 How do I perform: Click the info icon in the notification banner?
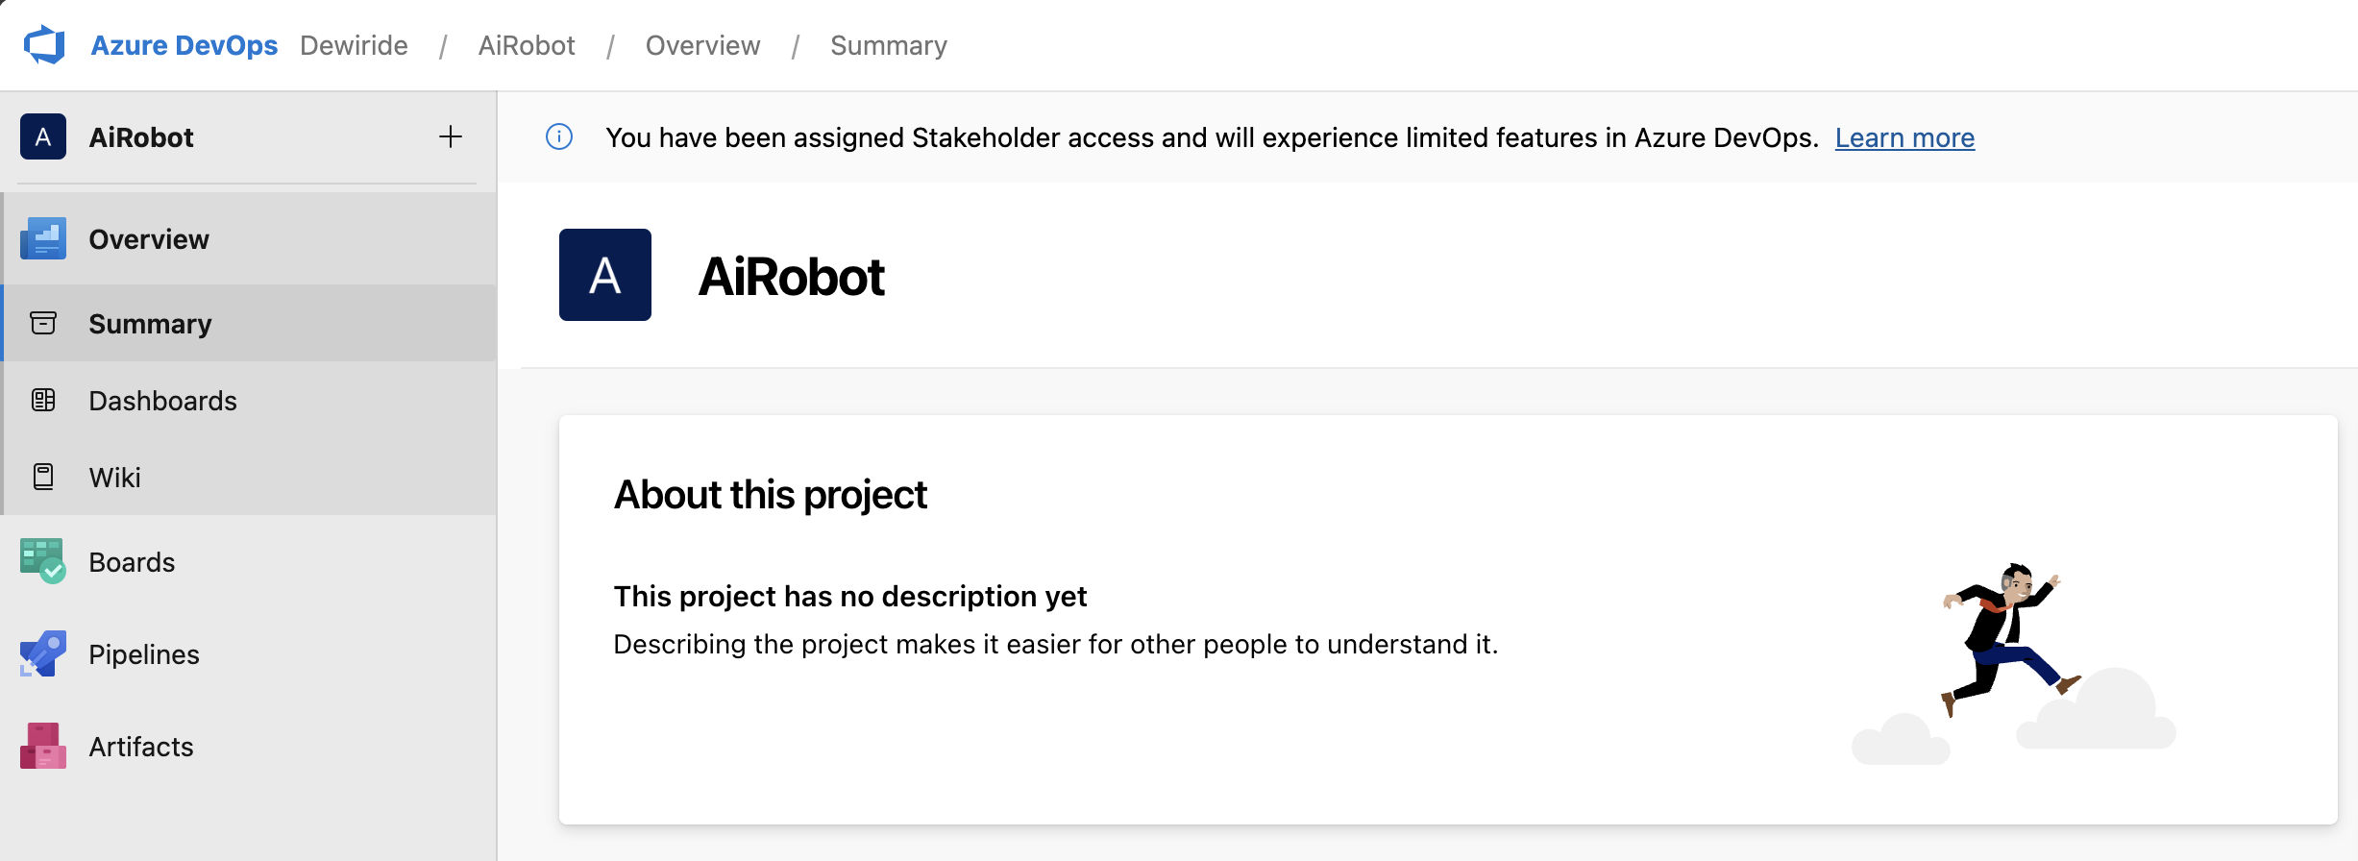[558, 137]
